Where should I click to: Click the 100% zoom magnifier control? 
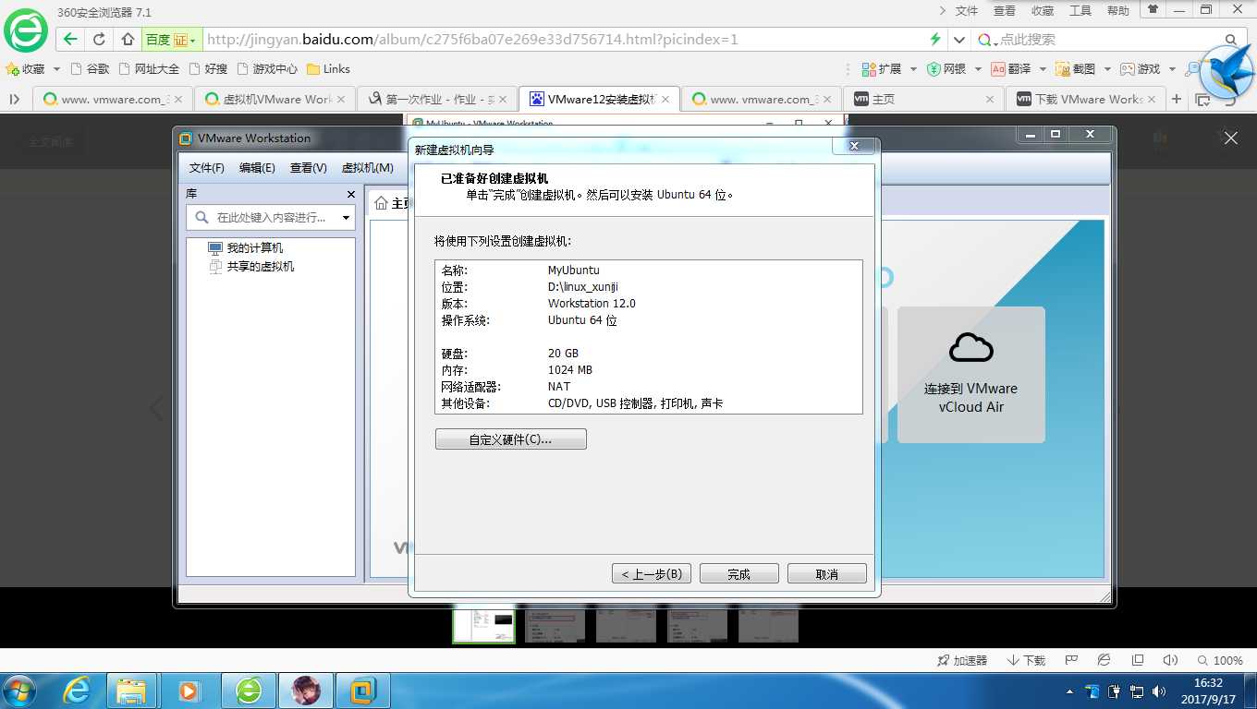1220,661
